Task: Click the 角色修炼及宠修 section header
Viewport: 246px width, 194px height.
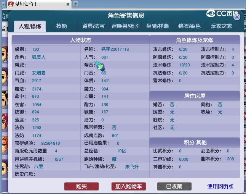Action: point(195,40)
